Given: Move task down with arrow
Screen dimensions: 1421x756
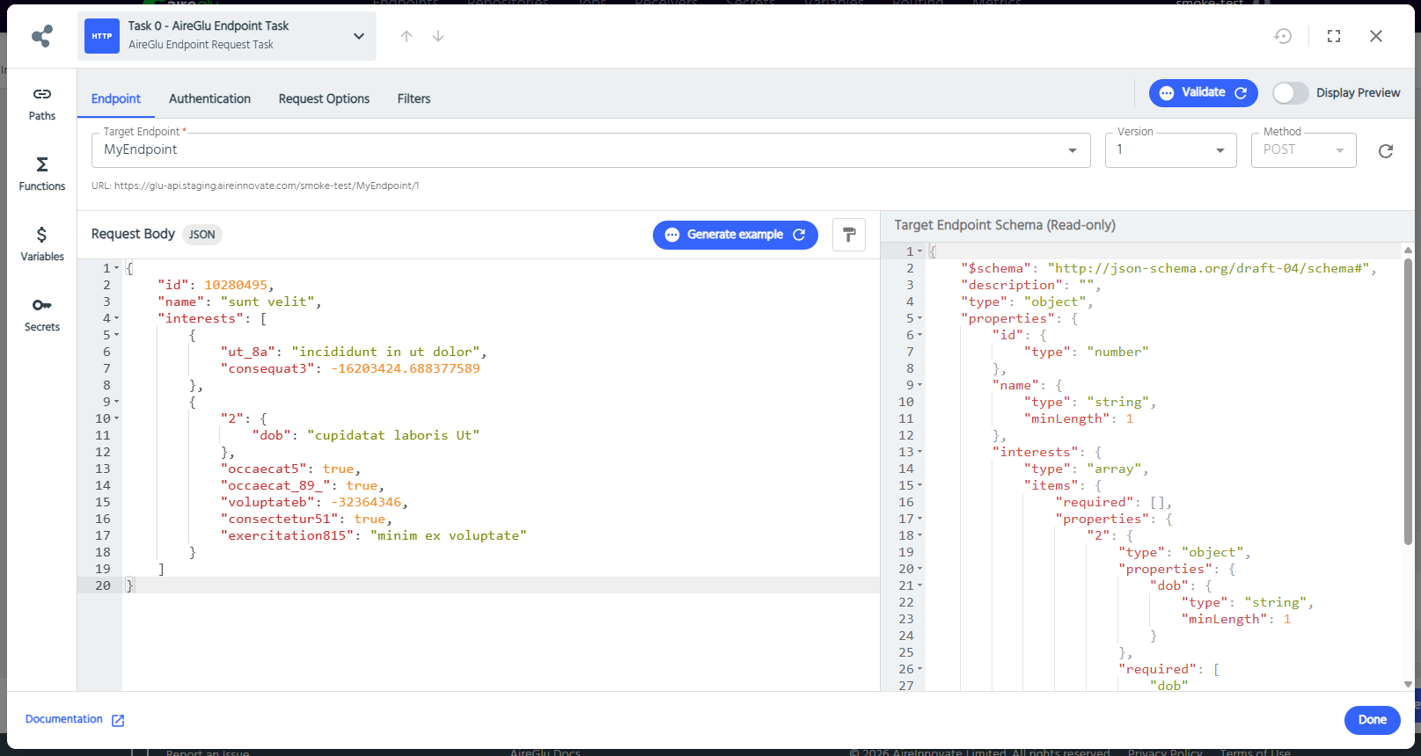Looking at the screenshot, I should (x=438, y=36).
